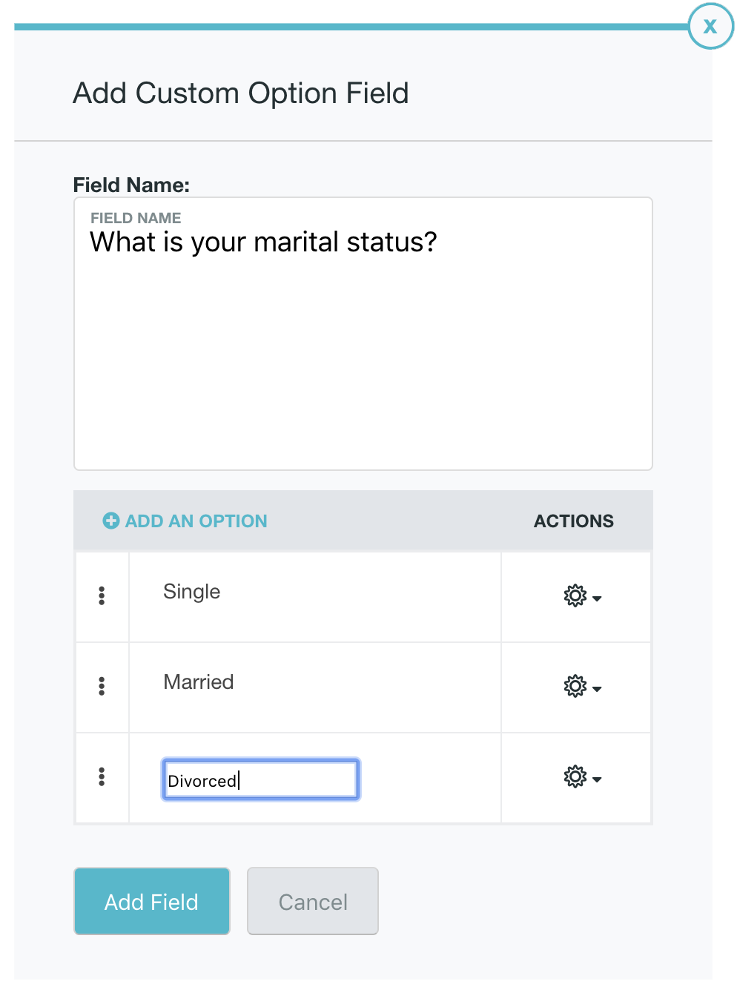The image size is (737, 990).
Task: Click the drag handle dots beside Married
Action: point(102,686)
